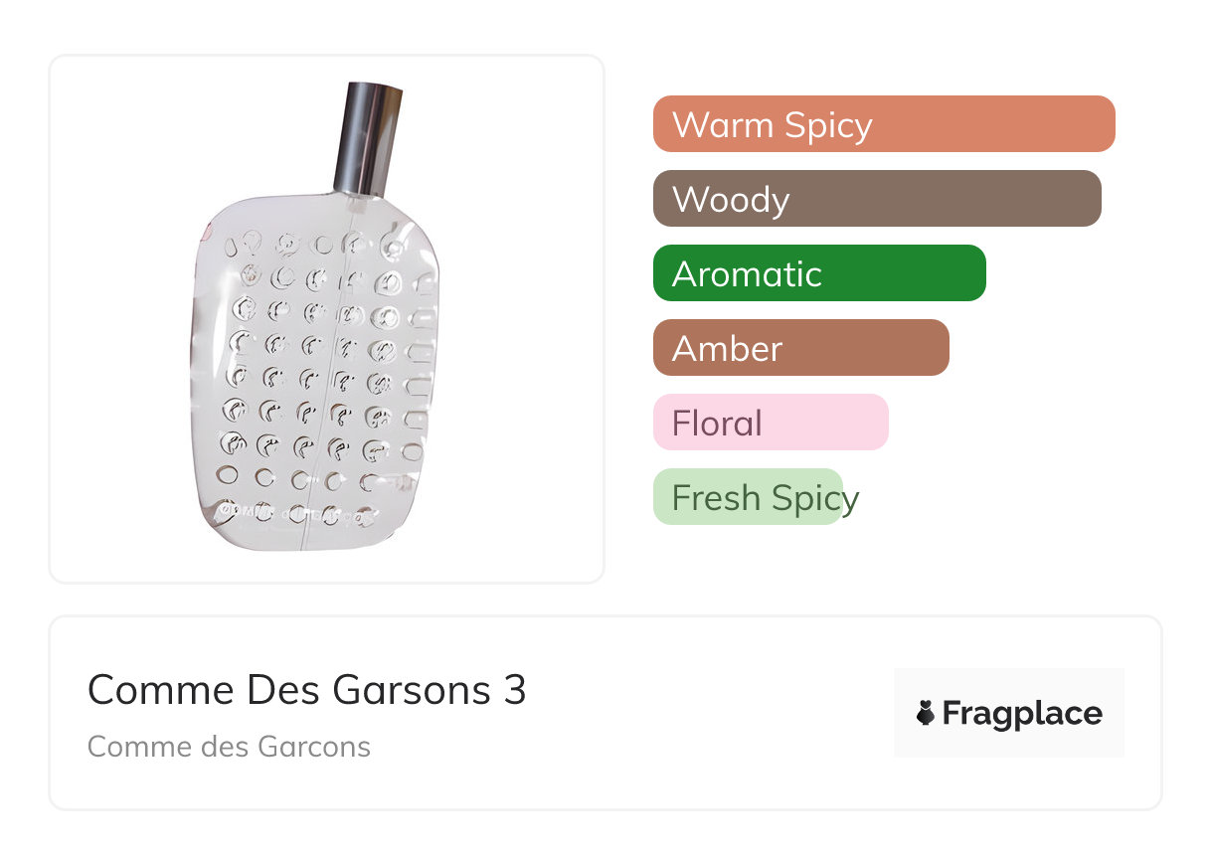Viewport: 1211px width, 859px height.
Task: Open the Comme des Garcons brand link
Action: click(229, 747)
